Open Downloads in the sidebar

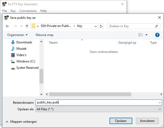[24, 42]
